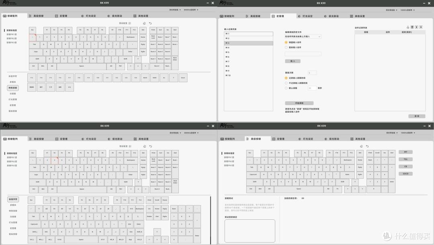Click the Backspace key in bottom-left upper keyboard
Viewport: 434px width, 245px height.
(131, 160)
